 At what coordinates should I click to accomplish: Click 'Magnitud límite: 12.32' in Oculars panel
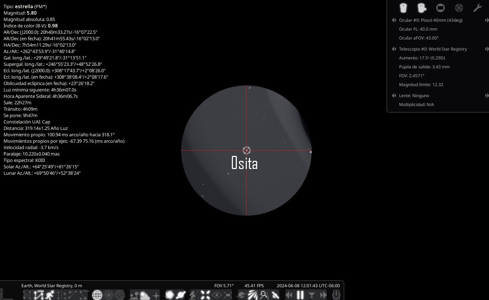pyautogui.click(x=421, y=85)
